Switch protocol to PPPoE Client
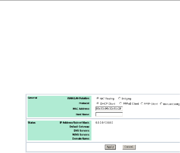 coord(121,104)
